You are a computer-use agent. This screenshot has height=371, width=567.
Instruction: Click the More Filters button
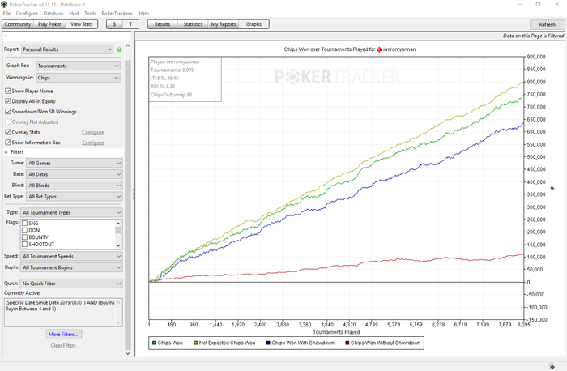[63, 334]
